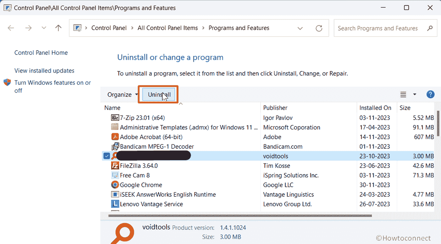
Task: Click the Uninstall button
Action: click(159, 95)
